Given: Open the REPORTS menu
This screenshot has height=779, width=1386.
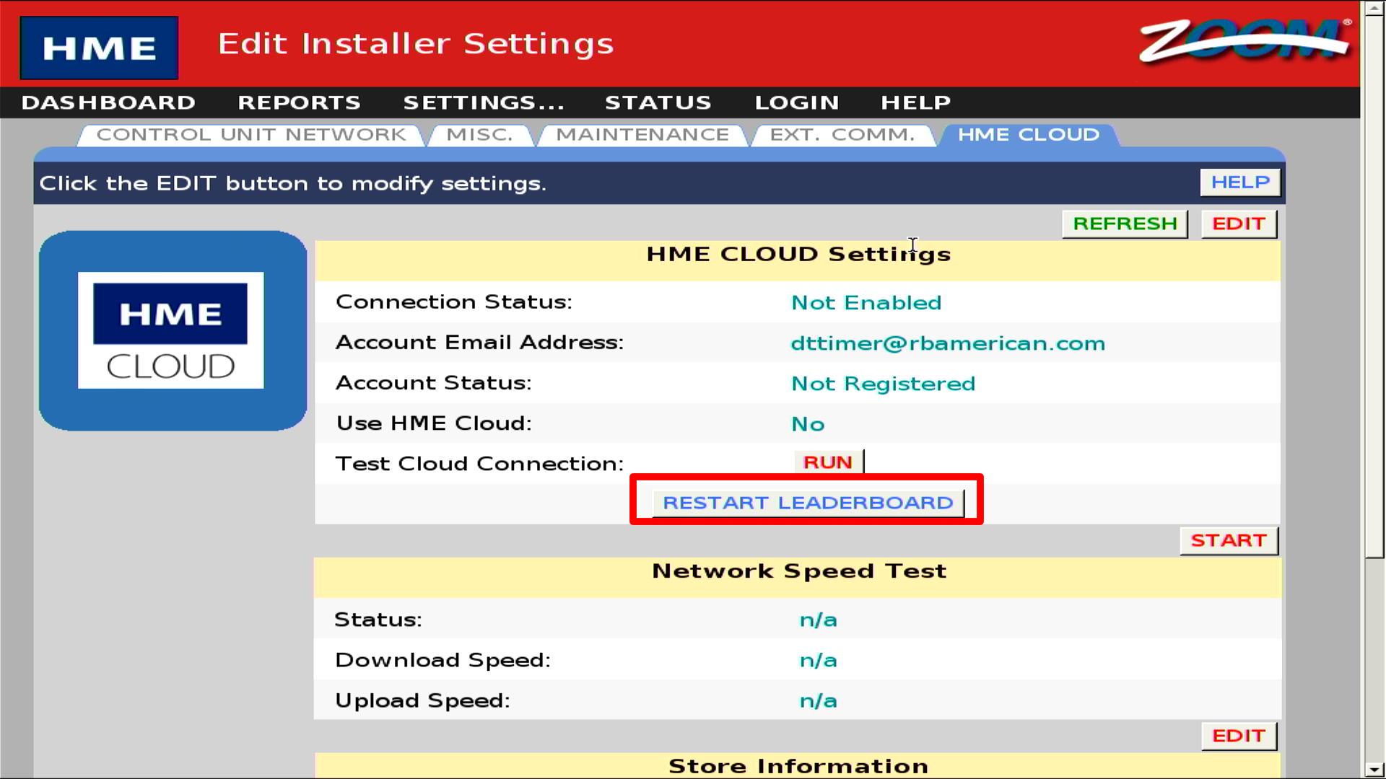Looking at the screenshot, I should coord(299,102).
